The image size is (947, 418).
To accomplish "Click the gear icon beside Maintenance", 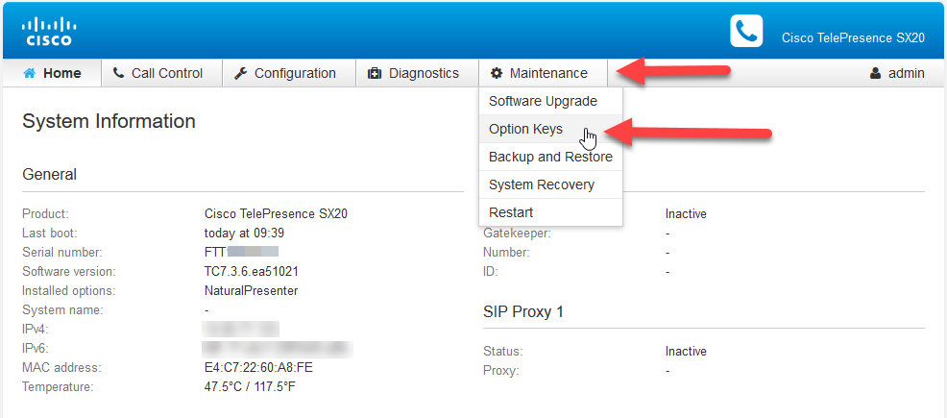I will pos(497,73).
